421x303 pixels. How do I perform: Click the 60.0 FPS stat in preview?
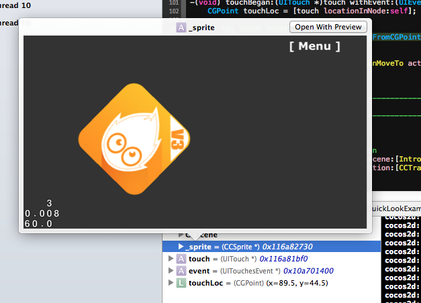pos(38,223)
